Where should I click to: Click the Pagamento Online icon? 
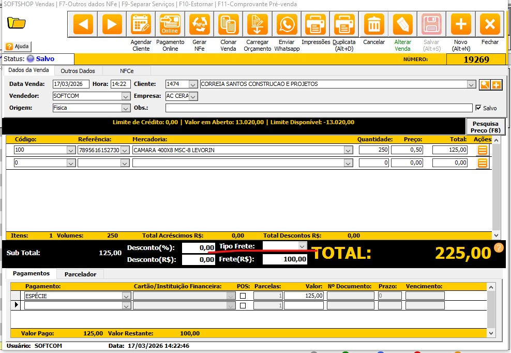[x=170, y=24]
